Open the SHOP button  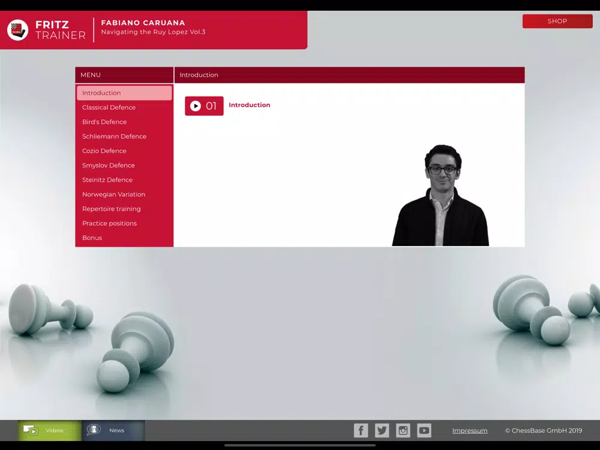557,21
